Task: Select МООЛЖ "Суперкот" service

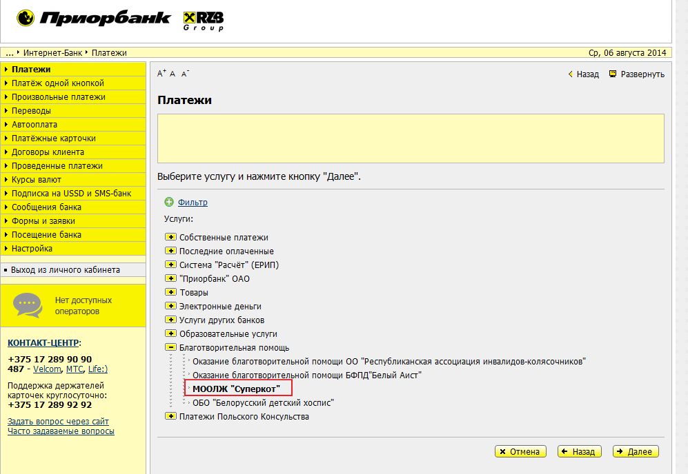Action: (x=236, y=389)
